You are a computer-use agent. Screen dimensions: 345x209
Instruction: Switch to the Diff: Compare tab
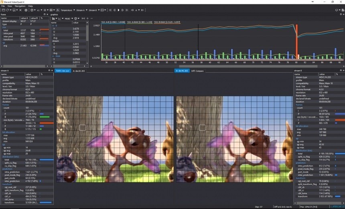coord(197,71)
